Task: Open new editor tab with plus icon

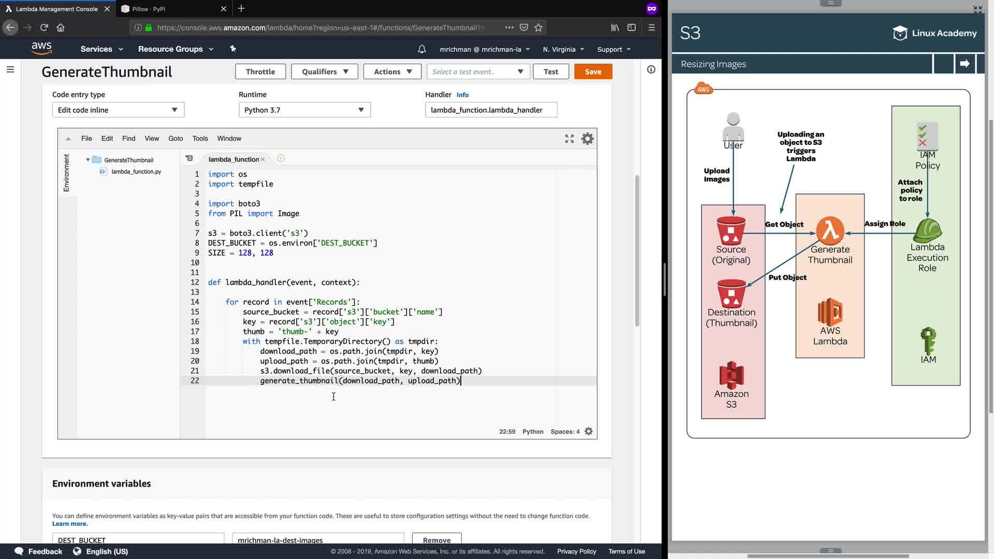Action: click(x=281, y=158)
